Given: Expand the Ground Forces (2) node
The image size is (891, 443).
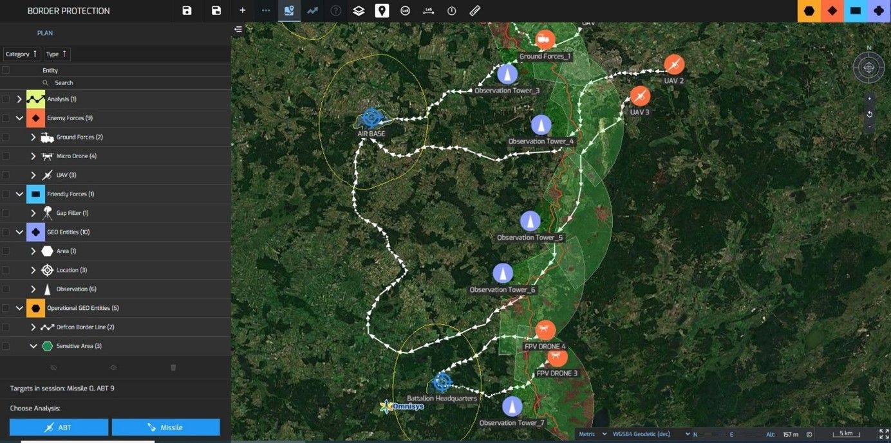Looking at the screenshot, I should 33,137.
